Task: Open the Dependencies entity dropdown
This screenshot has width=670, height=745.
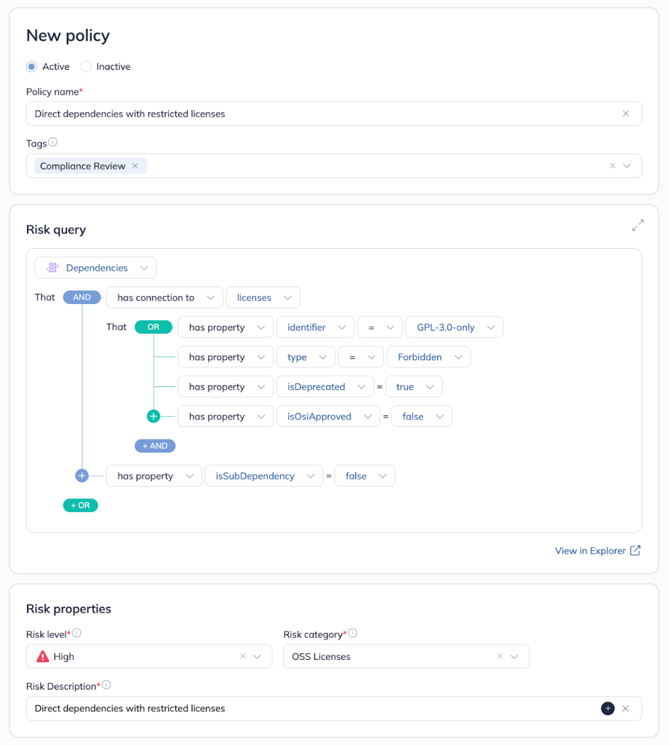Action: (x=95, y=268)
